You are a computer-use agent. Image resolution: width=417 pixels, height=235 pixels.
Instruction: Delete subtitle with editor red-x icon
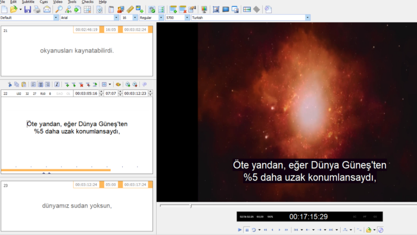click(81, 85)
